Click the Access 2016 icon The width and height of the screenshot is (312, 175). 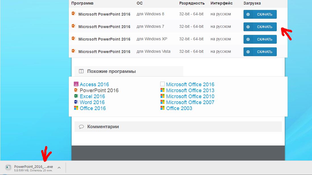(x=76, y=84)
